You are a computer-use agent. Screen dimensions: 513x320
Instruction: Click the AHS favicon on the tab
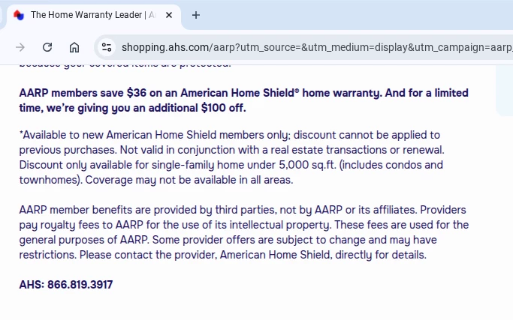[19, 15]
